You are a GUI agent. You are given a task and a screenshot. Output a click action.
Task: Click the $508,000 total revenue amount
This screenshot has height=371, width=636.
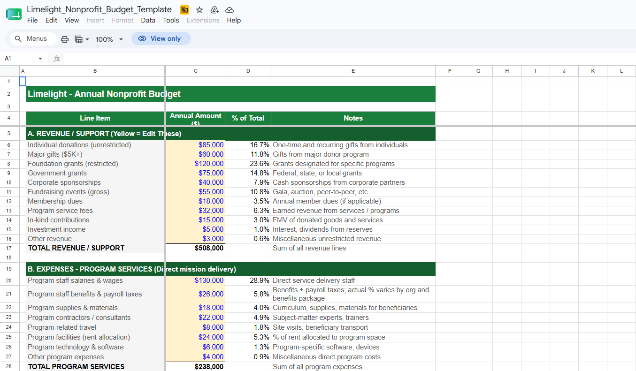click(x=196, y=248)
